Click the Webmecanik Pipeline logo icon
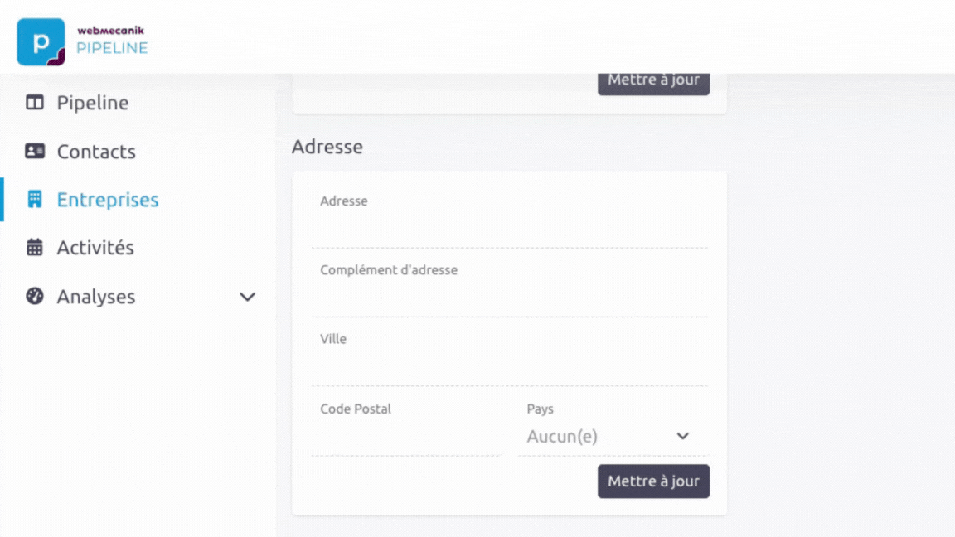Image resolution: width=955 pixels, height=537 pixels. click(41, 42)
